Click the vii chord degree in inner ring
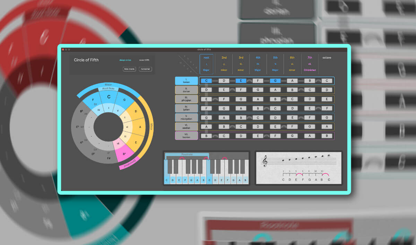The height and width of the screenshot is (245, 416). [x=118, y=143]
